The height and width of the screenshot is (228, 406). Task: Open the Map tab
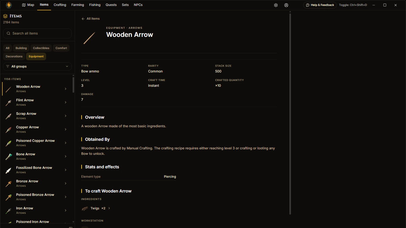(x=28, y=5)
